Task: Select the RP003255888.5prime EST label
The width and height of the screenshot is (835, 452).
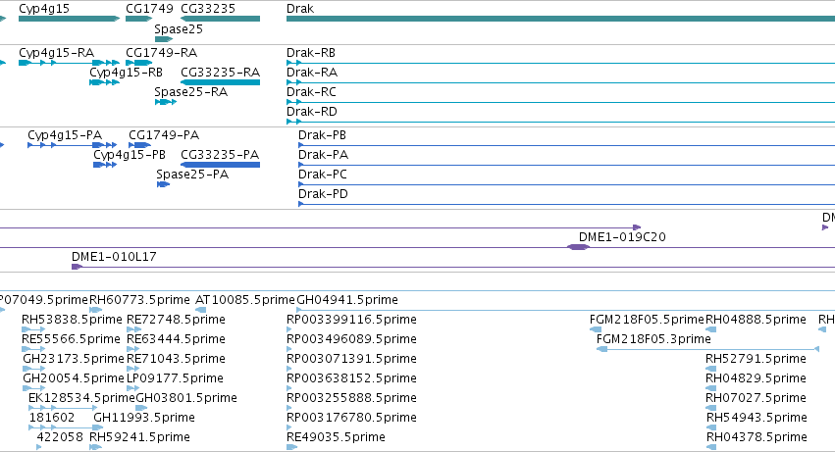Action: click(351, 399)
